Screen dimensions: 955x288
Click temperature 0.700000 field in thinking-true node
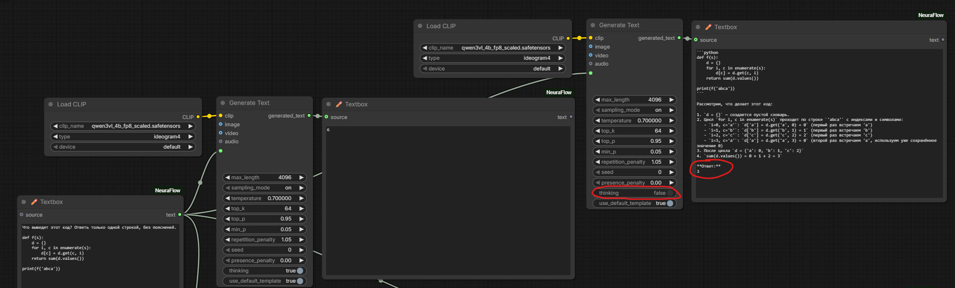(264, 198)
